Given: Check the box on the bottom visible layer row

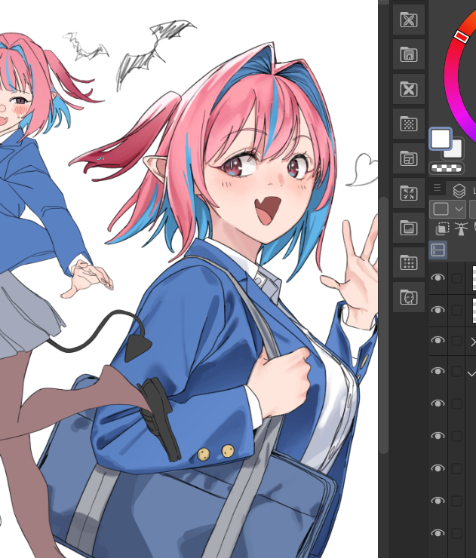Looking at the screenshot, I should [x=457, y=533].
